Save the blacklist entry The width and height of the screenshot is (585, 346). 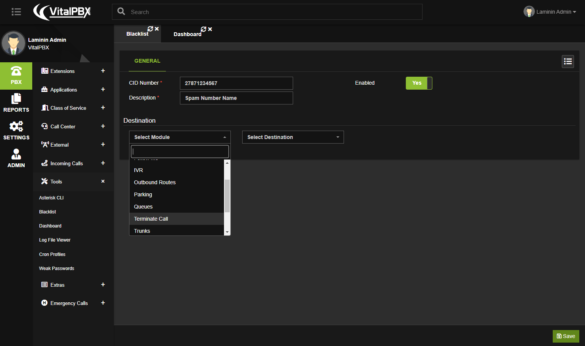pyautogui.click(x=566, y=336)
